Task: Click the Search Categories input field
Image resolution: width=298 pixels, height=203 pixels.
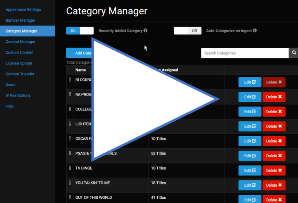Action: tap(245, 53)
